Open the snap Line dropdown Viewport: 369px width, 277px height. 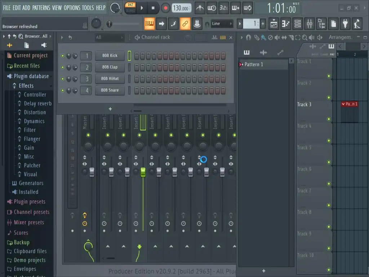222,23
